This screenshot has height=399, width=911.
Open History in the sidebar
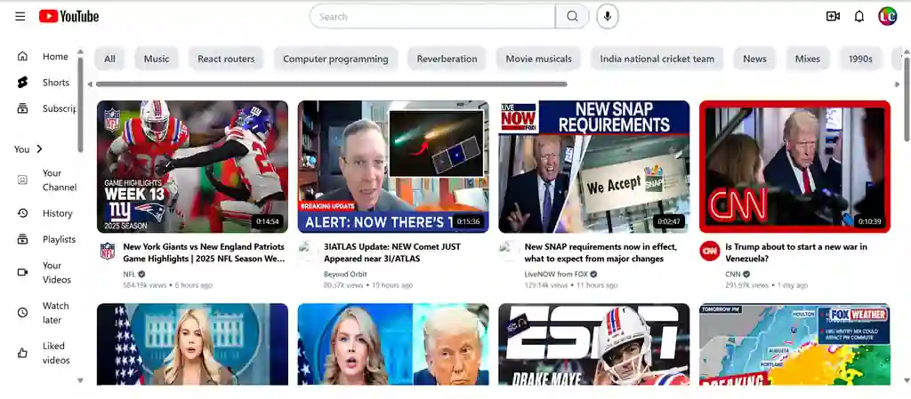coord(57,213)
